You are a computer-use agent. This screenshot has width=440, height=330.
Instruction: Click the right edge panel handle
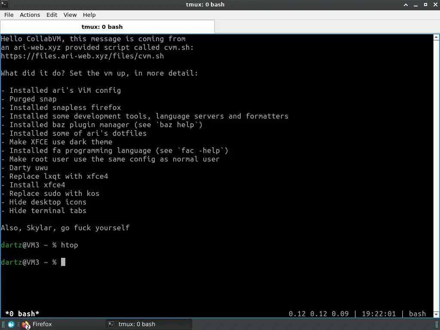coord(437,324)
